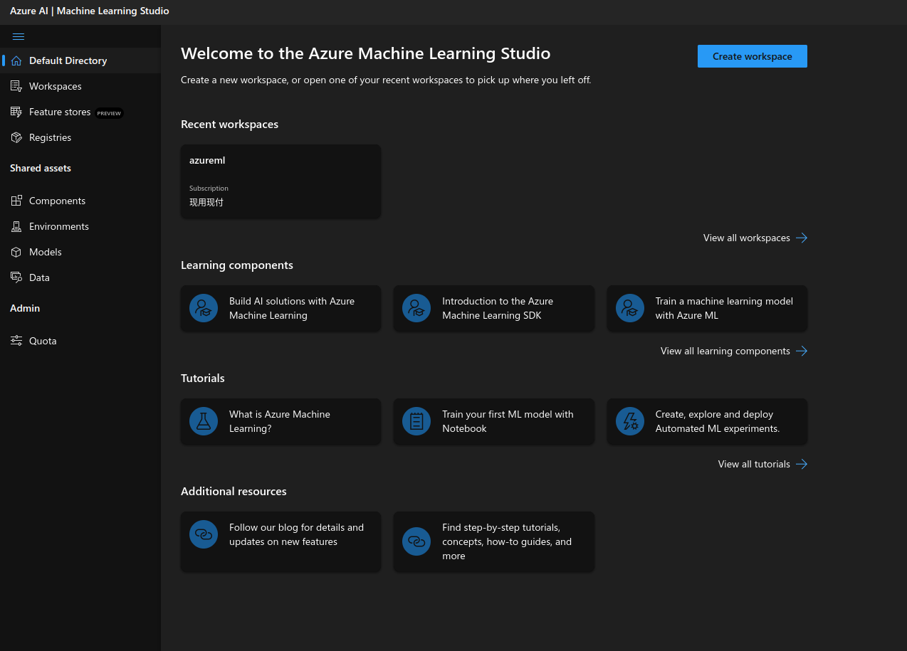Click the Welcome to the Azure Machine Learning Studio heading
The image size is (907, 651).
(x=365, y=53)
